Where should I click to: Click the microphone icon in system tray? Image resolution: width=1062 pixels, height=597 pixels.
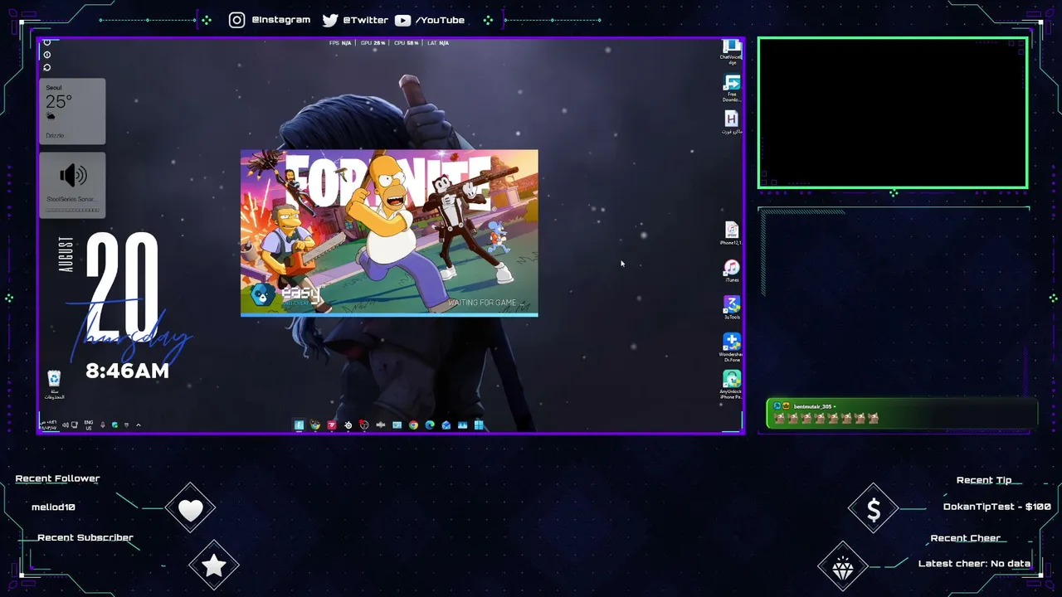pyautogui.click(x=103, y=425)
